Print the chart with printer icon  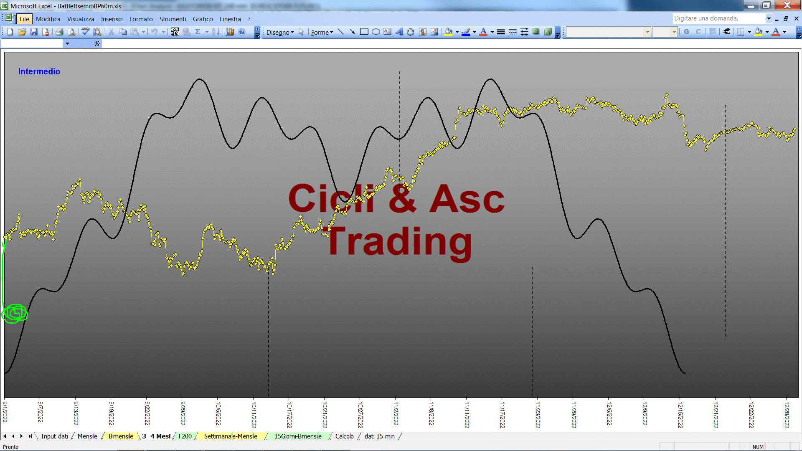tap(59, 32)
